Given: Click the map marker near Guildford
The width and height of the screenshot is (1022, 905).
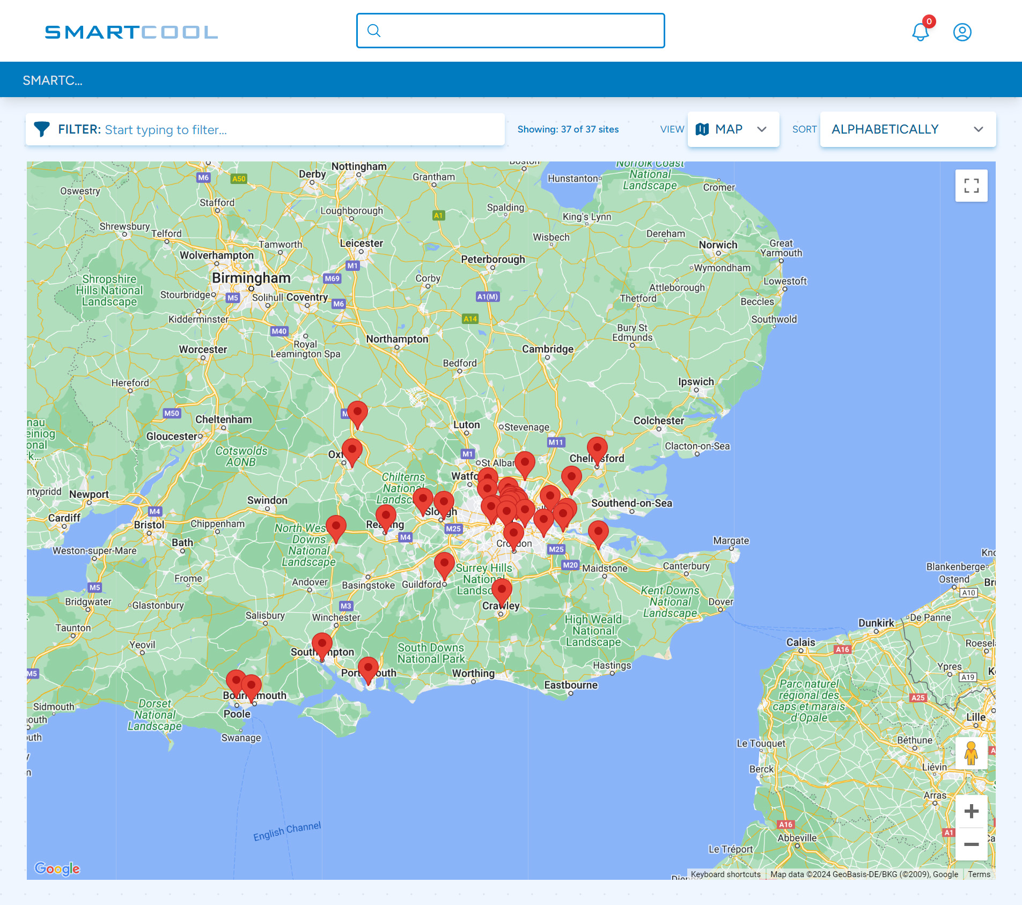Looking at the screenshot, I should click(444, 565).
